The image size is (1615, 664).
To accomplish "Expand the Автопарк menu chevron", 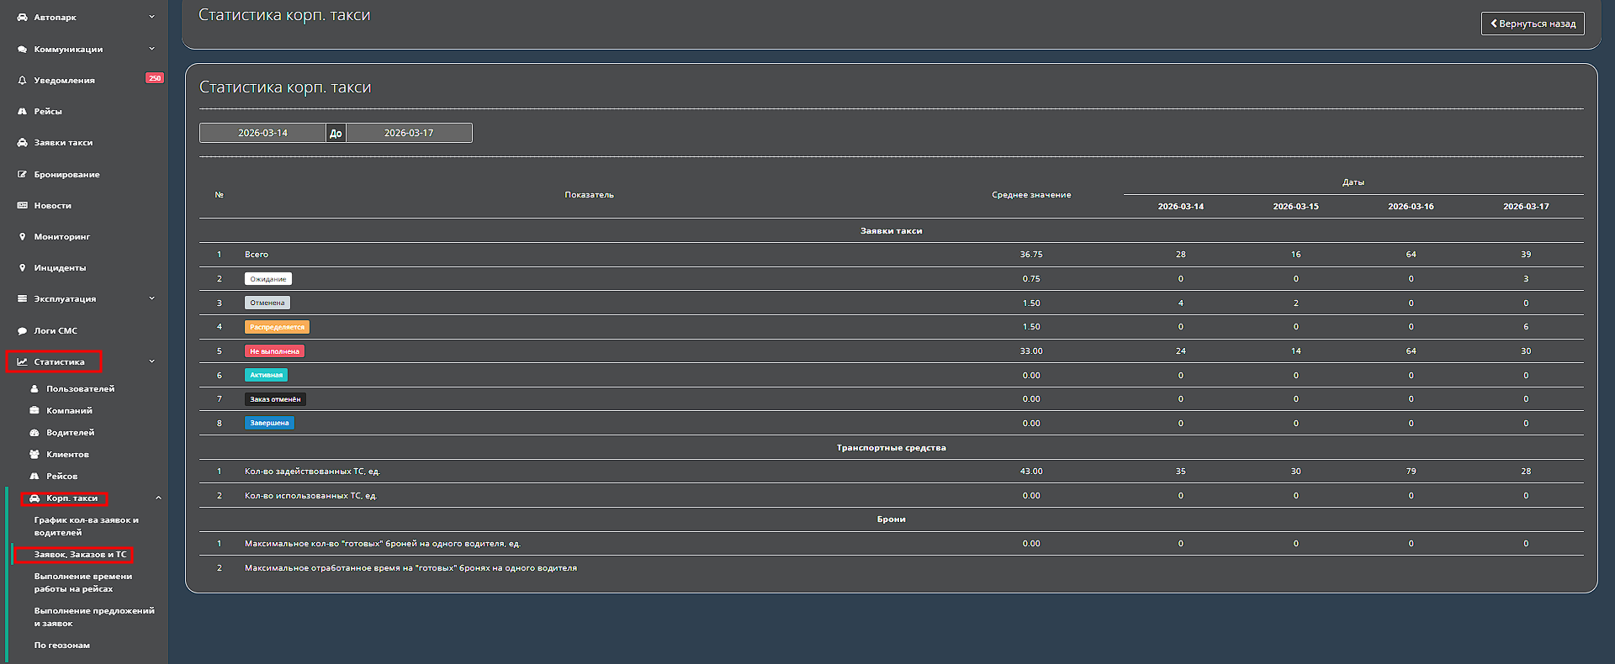I will 151,17.
